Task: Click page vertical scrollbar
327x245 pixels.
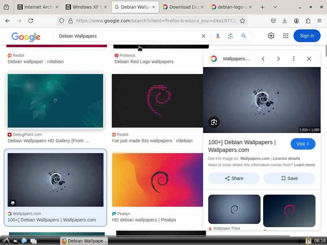Action: pyautogui.click(x=325, y=51)
